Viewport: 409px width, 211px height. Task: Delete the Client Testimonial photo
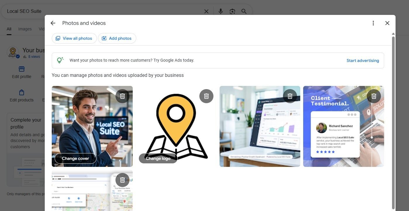(374, 96)
